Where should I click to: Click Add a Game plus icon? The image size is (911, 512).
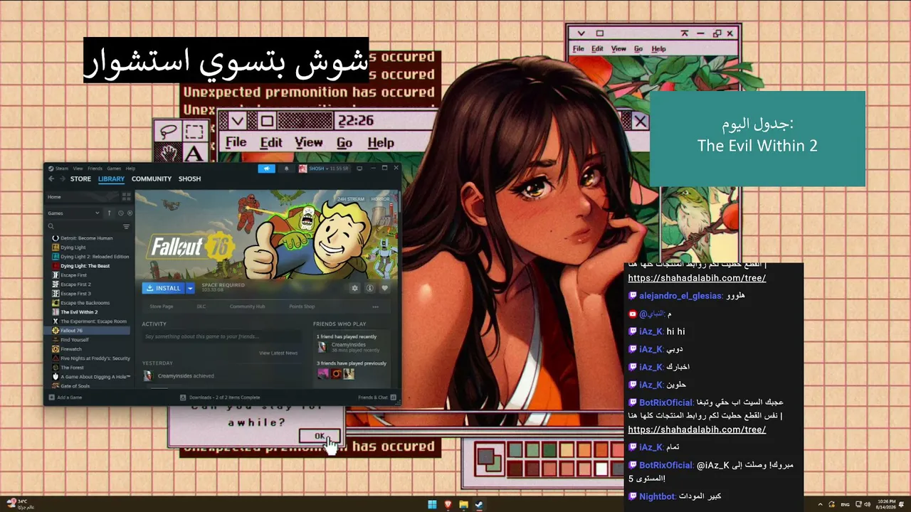(51, 398)
